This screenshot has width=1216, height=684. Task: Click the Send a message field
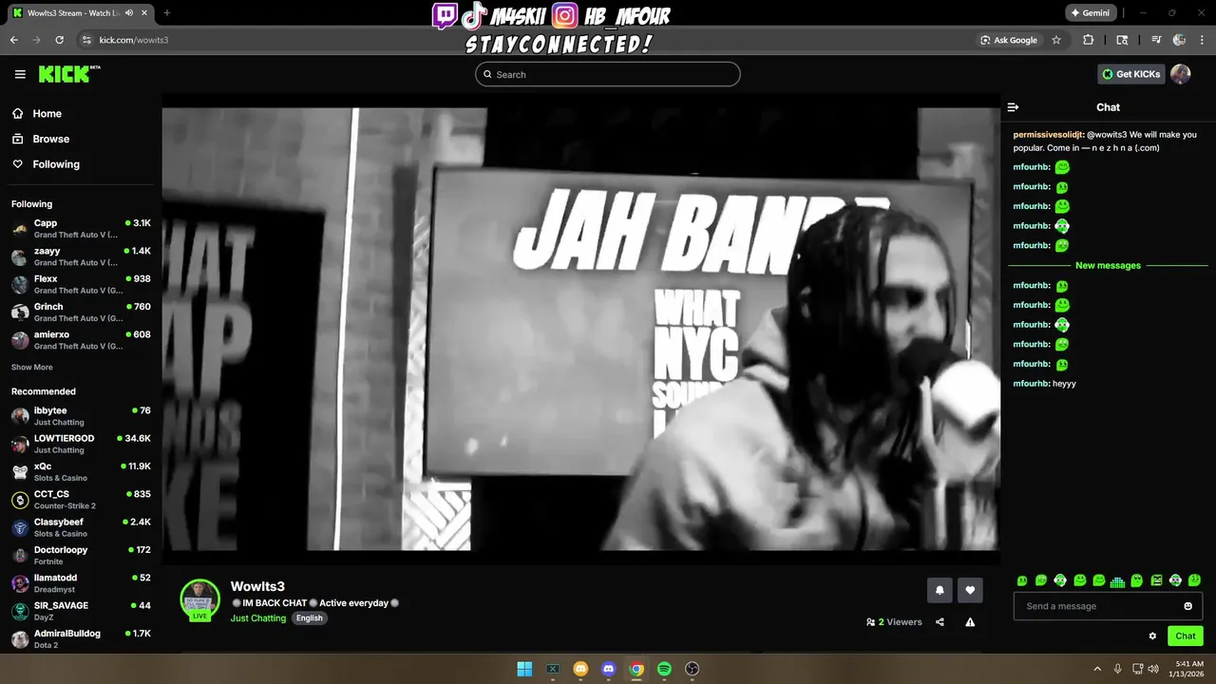click(1108, 606)
